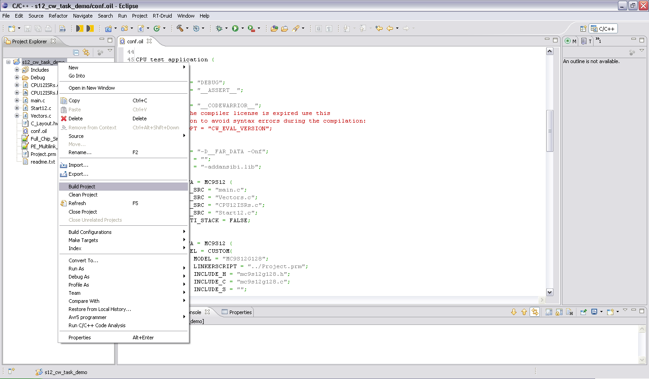The height and width of the screenshot is (379, 649).
Task: Click the Open Type folder icon
Action: pos(274,28)
